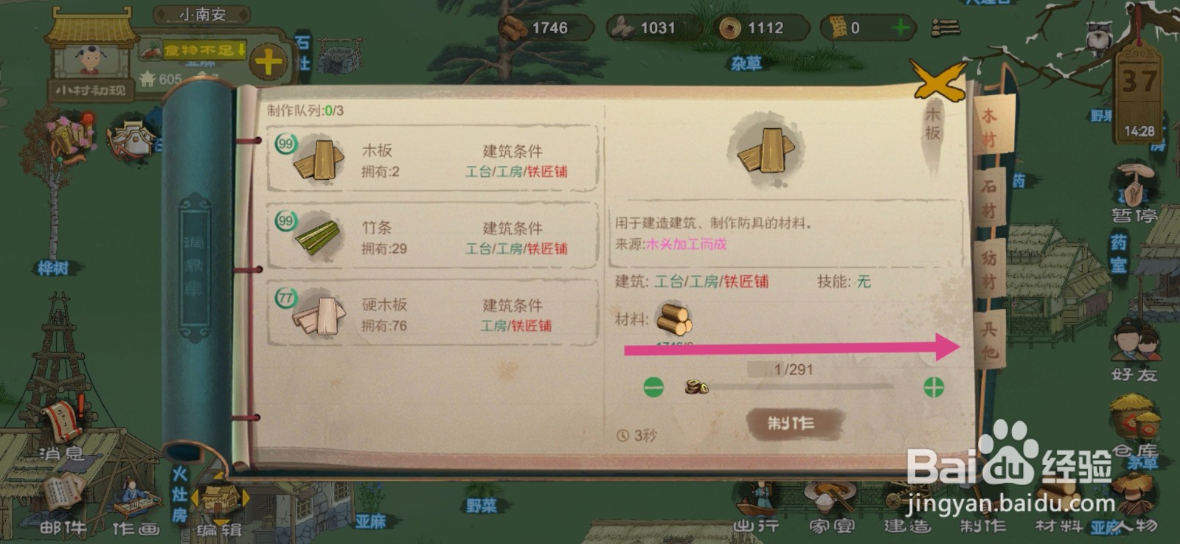
Task: Decrease craft quantity with green minus
Action: [x=653, y=386]
